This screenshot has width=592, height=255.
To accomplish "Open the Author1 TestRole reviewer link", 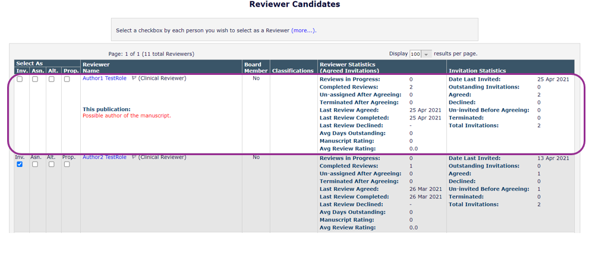I will coord(105,78).
